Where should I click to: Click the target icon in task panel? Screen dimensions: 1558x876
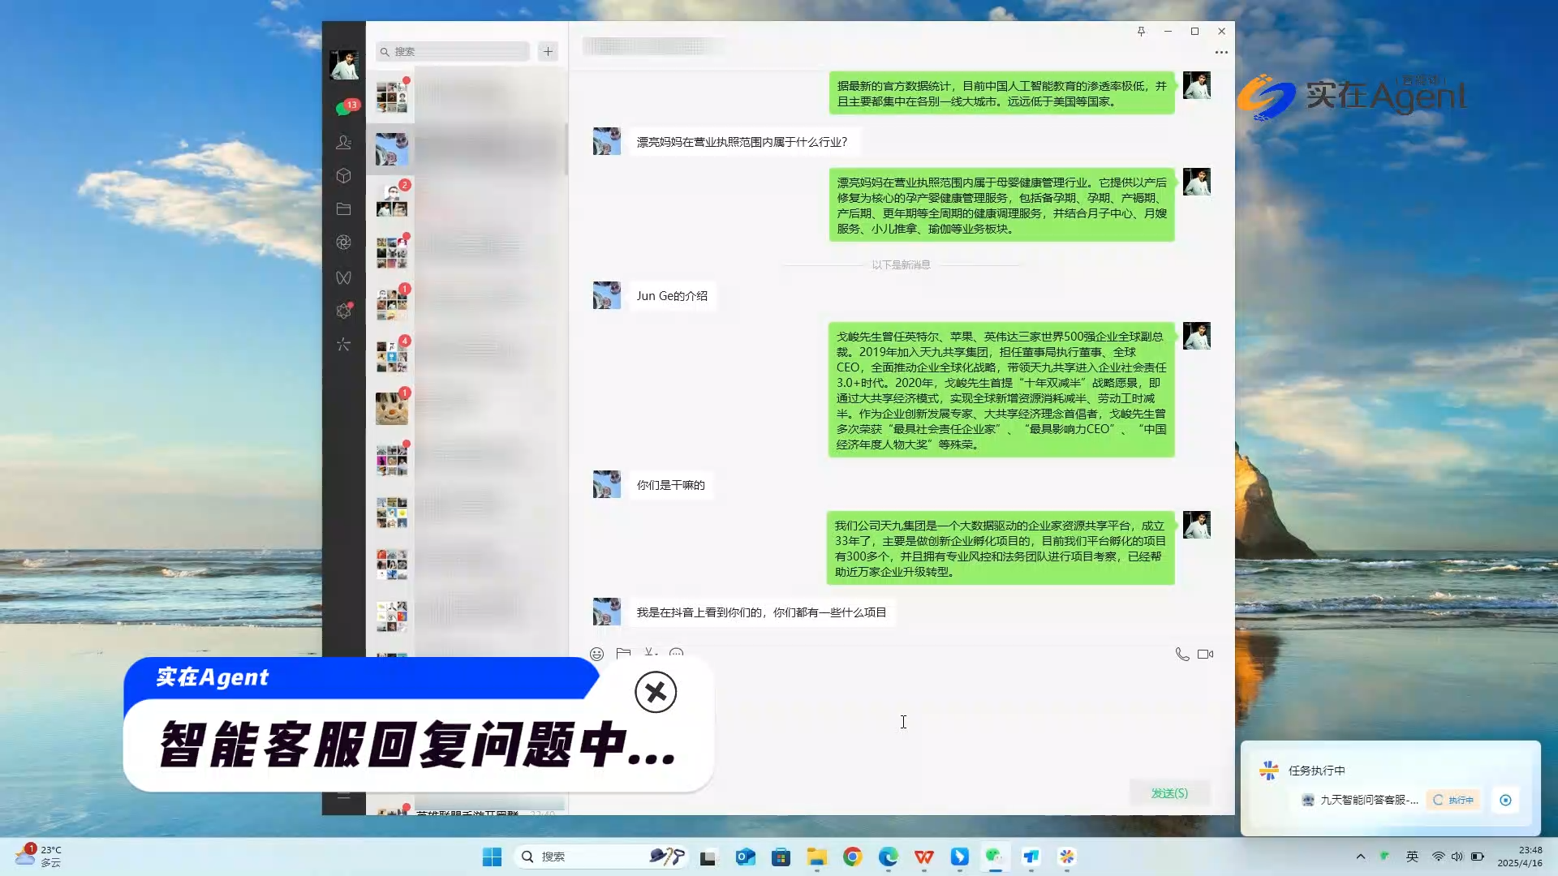[x=1505, y=800]
